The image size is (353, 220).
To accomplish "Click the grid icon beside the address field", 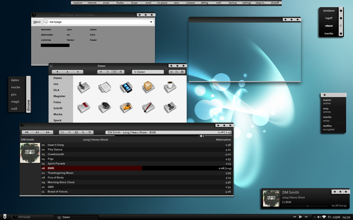I will (x=172, y=72).
